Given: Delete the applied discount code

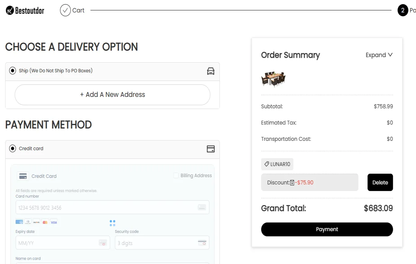Looking at the screenshot, I should tap(380, 182).
